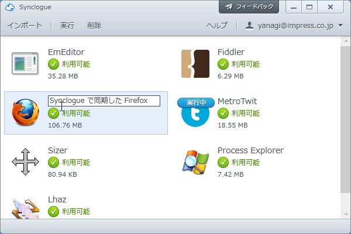
Task: Choose 実行 in the toolbar
Action: (x=67, y=26)
